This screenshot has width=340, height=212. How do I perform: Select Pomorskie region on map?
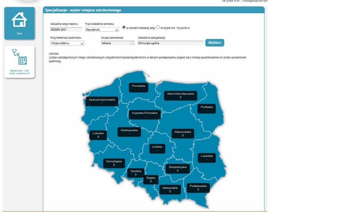click(138, 87)
